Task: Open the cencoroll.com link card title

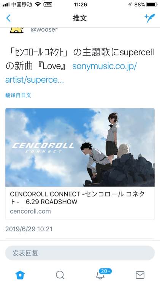Action: pyautogui.click(x=77, y=198)
